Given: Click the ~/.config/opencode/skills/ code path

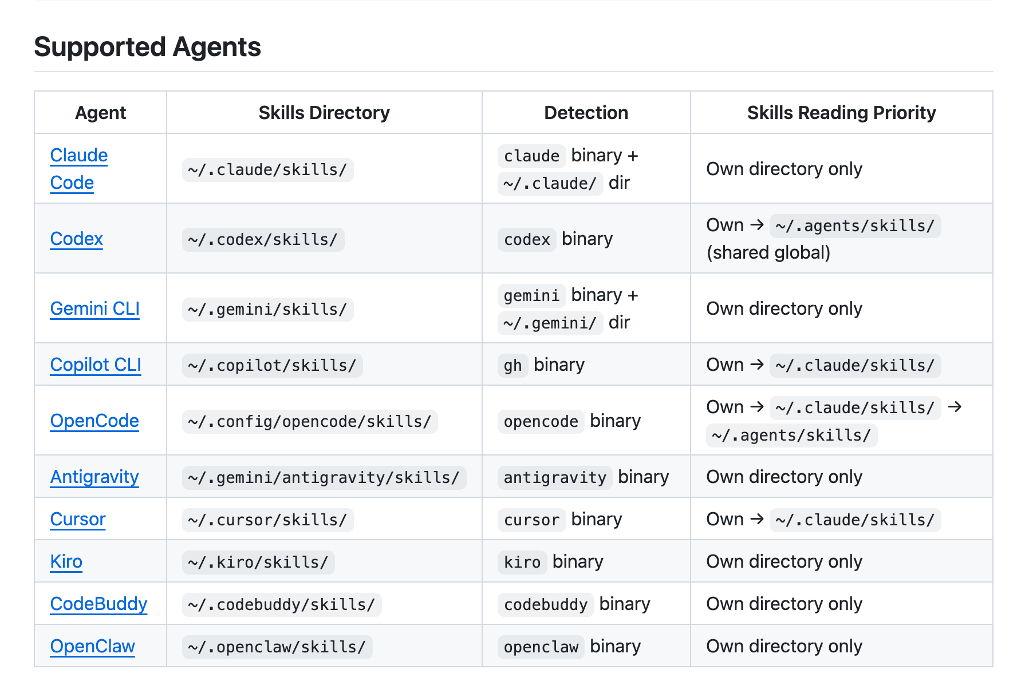Looking at the screenshot, I should point(310,422).
